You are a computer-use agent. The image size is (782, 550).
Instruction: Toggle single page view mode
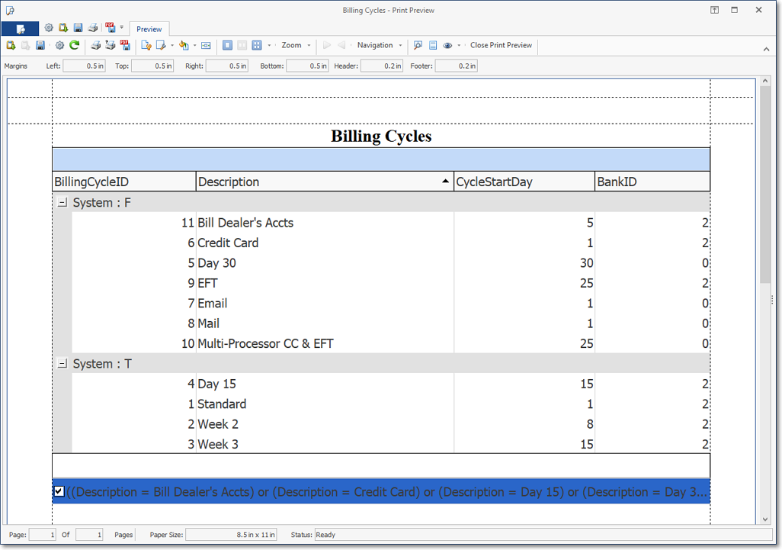[227, 45]
